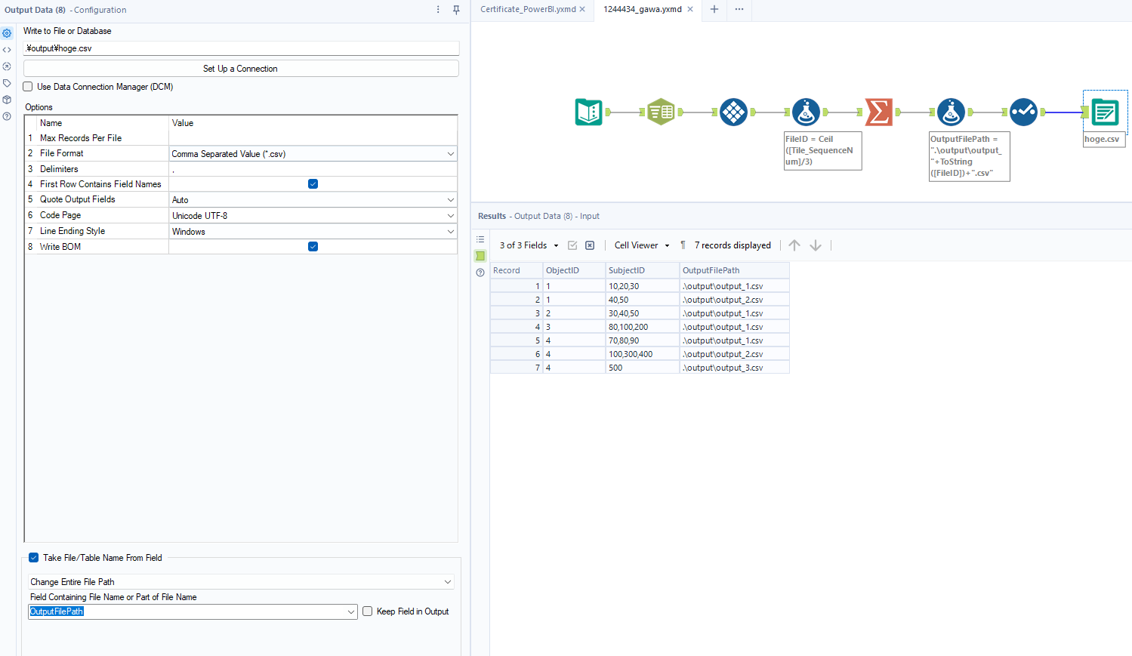Select the 1244434_gawa.yxmd tab

[642, 10]
